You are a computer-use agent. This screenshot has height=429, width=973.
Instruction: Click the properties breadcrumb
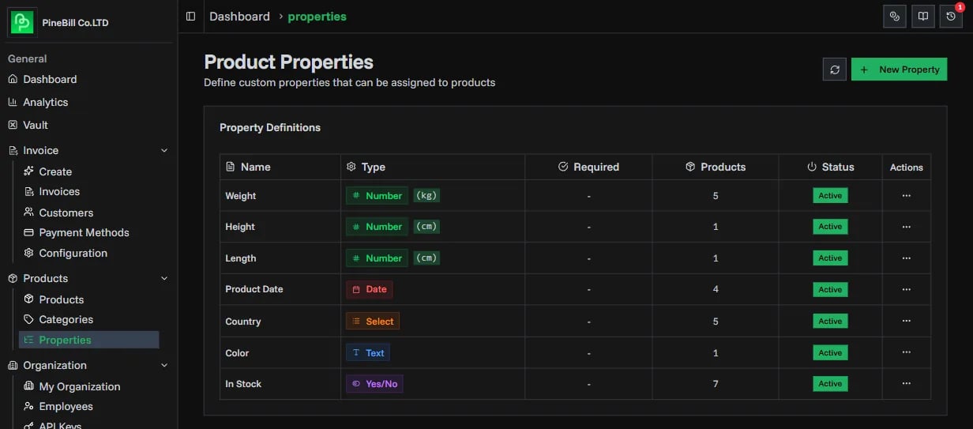tap(317, 16)
